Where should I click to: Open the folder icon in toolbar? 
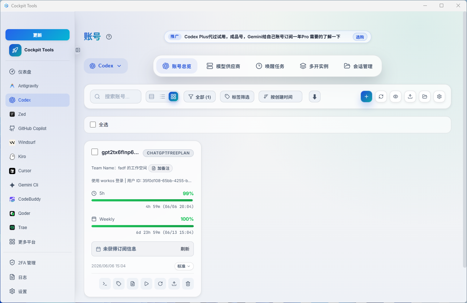(425, 97)
